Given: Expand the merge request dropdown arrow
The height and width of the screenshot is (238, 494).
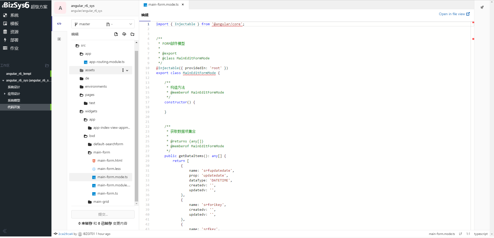Looking at the screenshot, I should 131,24.
